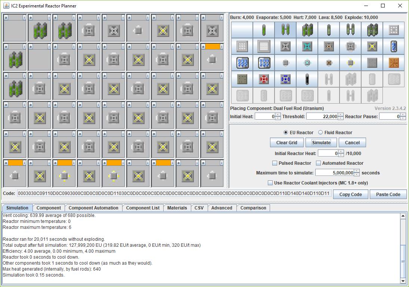Pick the yellow Overclocked Heat Vent in palette
This screenshot has height=287, width=409.
click(372, 46)
